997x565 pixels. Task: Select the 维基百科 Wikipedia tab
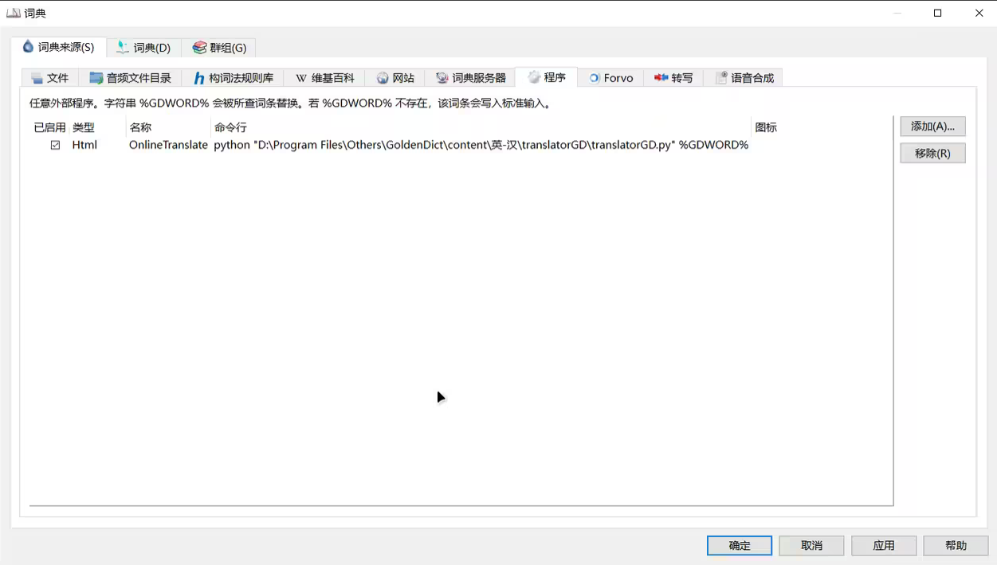point(325,78)
